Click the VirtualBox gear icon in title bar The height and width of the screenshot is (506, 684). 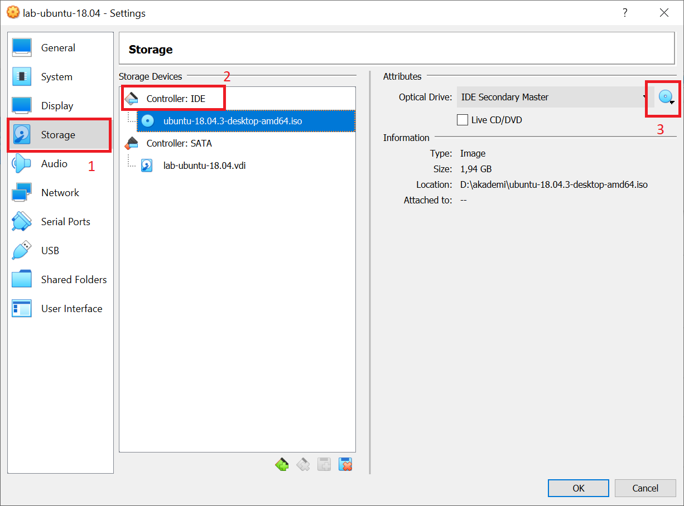13,13
